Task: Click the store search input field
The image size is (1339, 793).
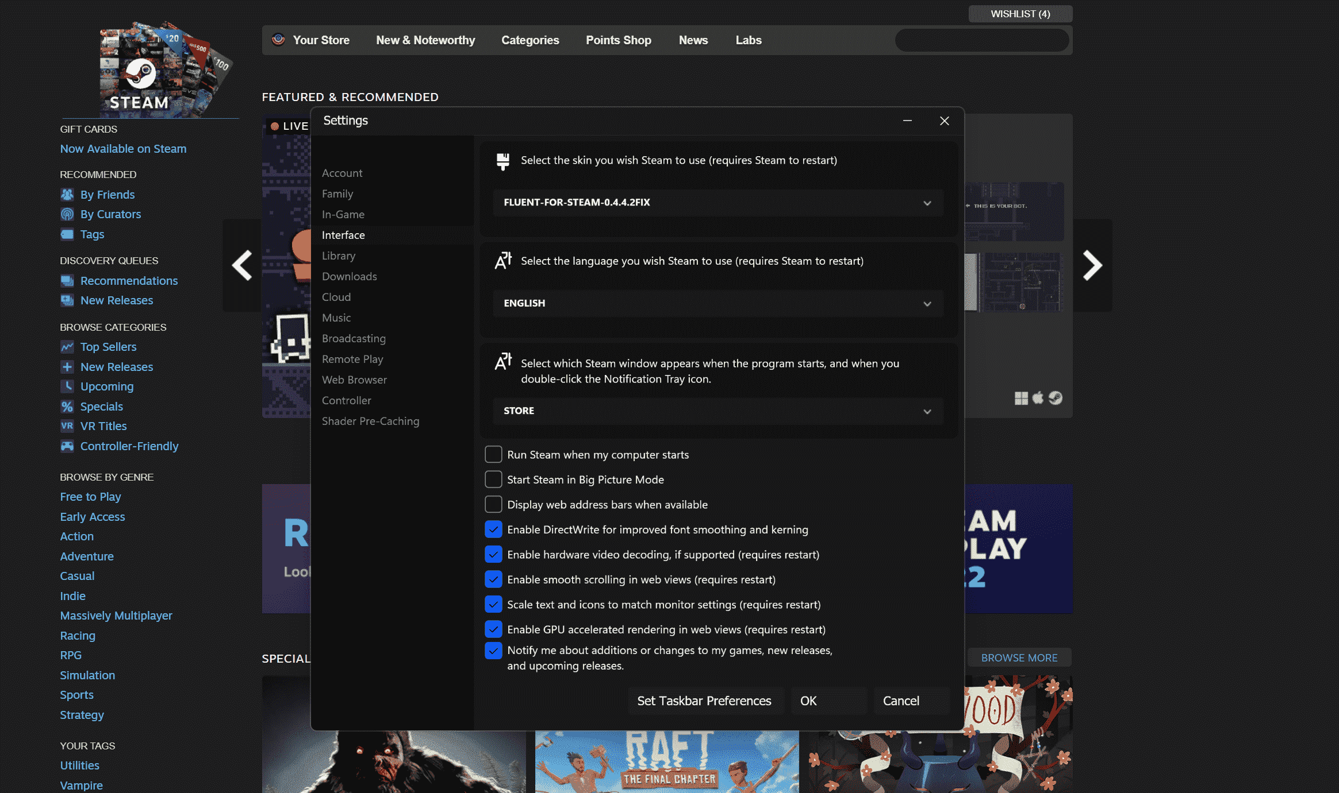Action: [982, 40]
